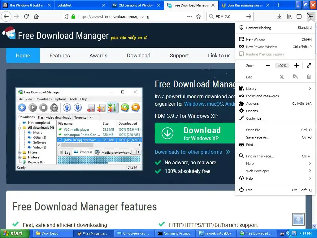
Task: Reset zoom via the 100% label
Action: pyautogui.click(x=282, y=66)
